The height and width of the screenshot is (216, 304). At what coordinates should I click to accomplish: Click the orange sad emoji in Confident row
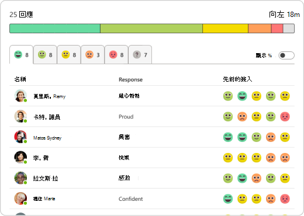(271, 198)
